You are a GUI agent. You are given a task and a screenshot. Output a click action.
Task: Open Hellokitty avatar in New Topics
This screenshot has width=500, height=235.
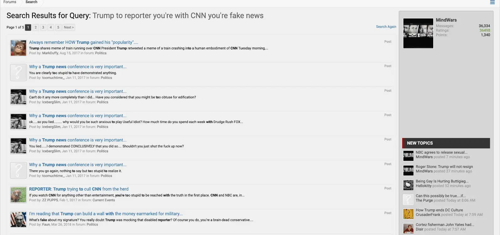[x=408, y=185]
